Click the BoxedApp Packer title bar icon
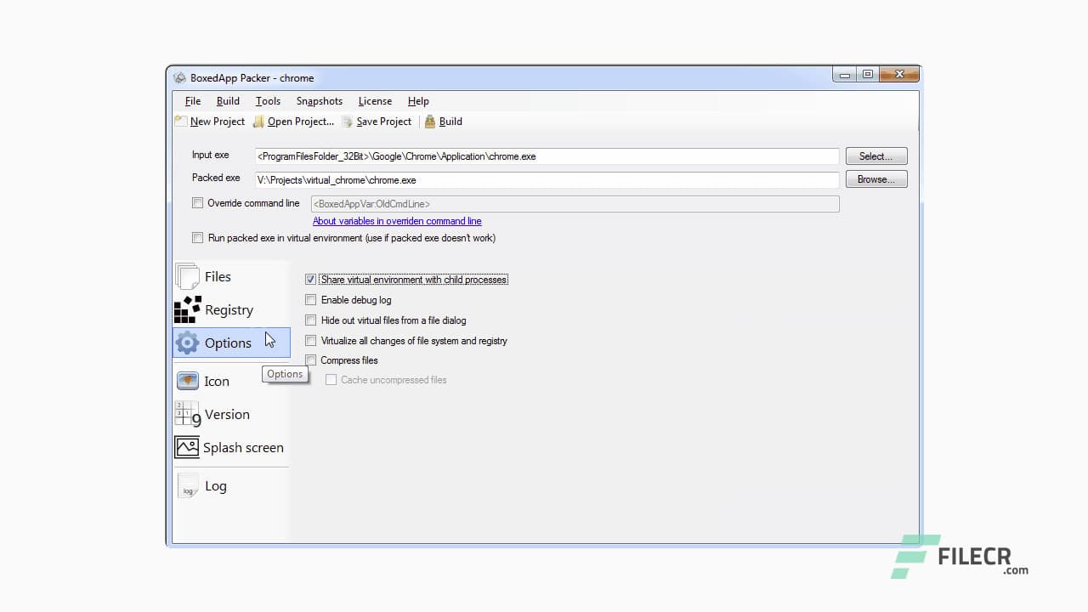This screenshot has width=1088, height=612. [x=179, y=78]
